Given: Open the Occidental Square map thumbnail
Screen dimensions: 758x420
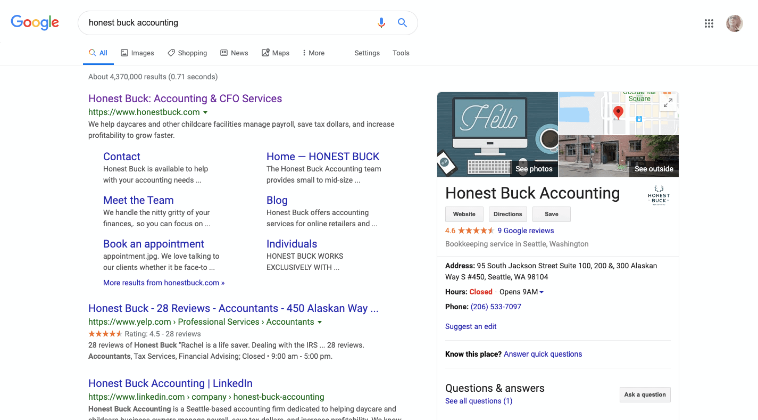Looking at the screenshot, I should (x=619, y=113).
